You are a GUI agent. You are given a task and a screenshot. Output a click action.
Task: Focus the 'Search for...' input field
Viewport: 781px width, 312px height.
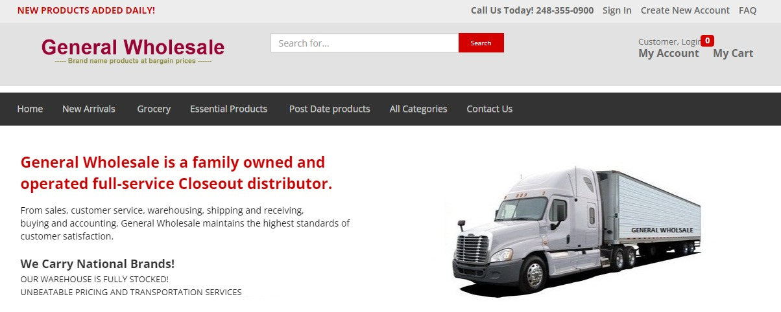coord(365,43)
